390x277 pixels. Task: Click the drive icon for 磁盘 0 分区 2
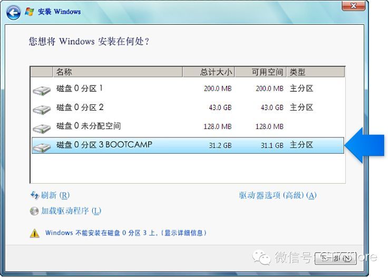click(x=41, y=110)
